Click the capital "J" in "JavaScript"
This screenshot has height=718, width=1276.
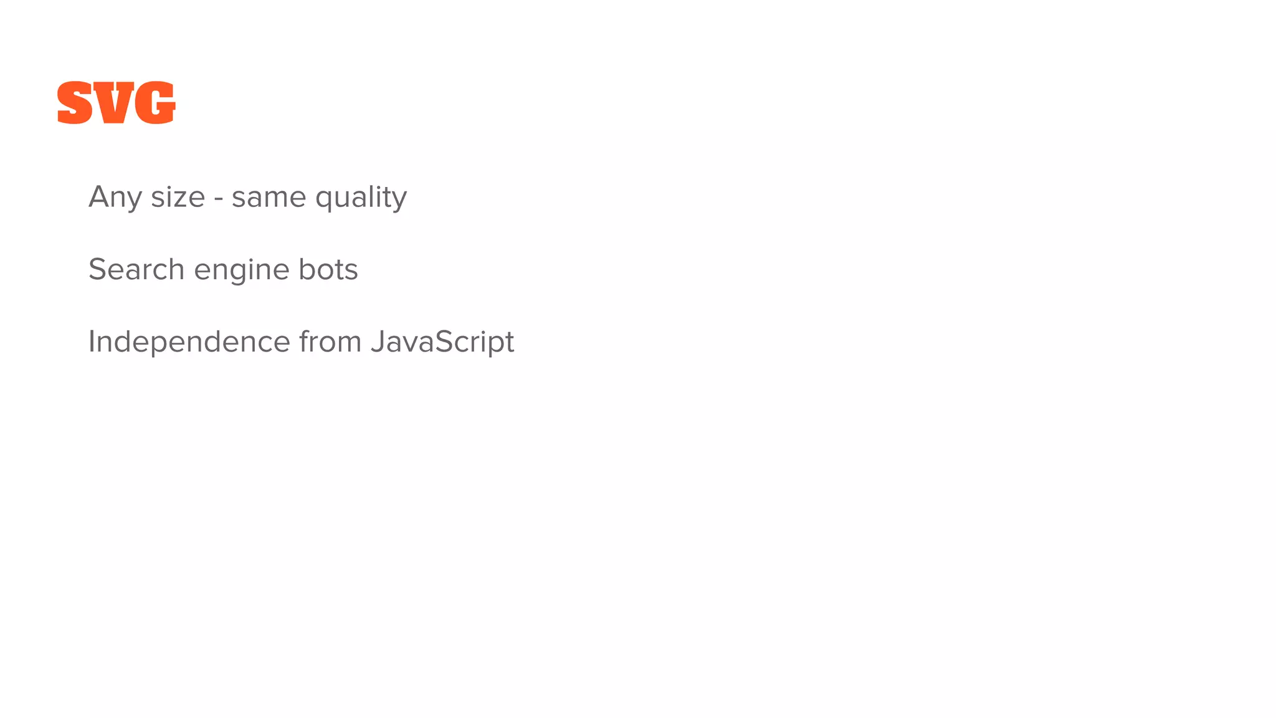[378, 342]
